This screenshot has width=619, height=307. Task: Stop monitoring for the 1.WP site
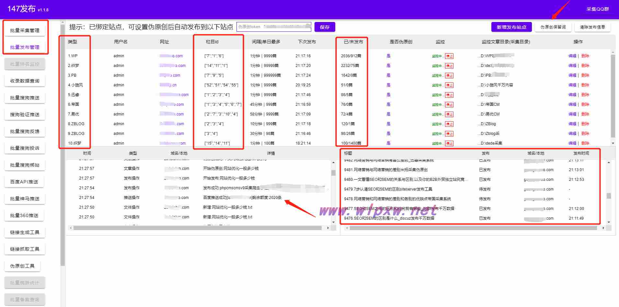coord(449,56)
